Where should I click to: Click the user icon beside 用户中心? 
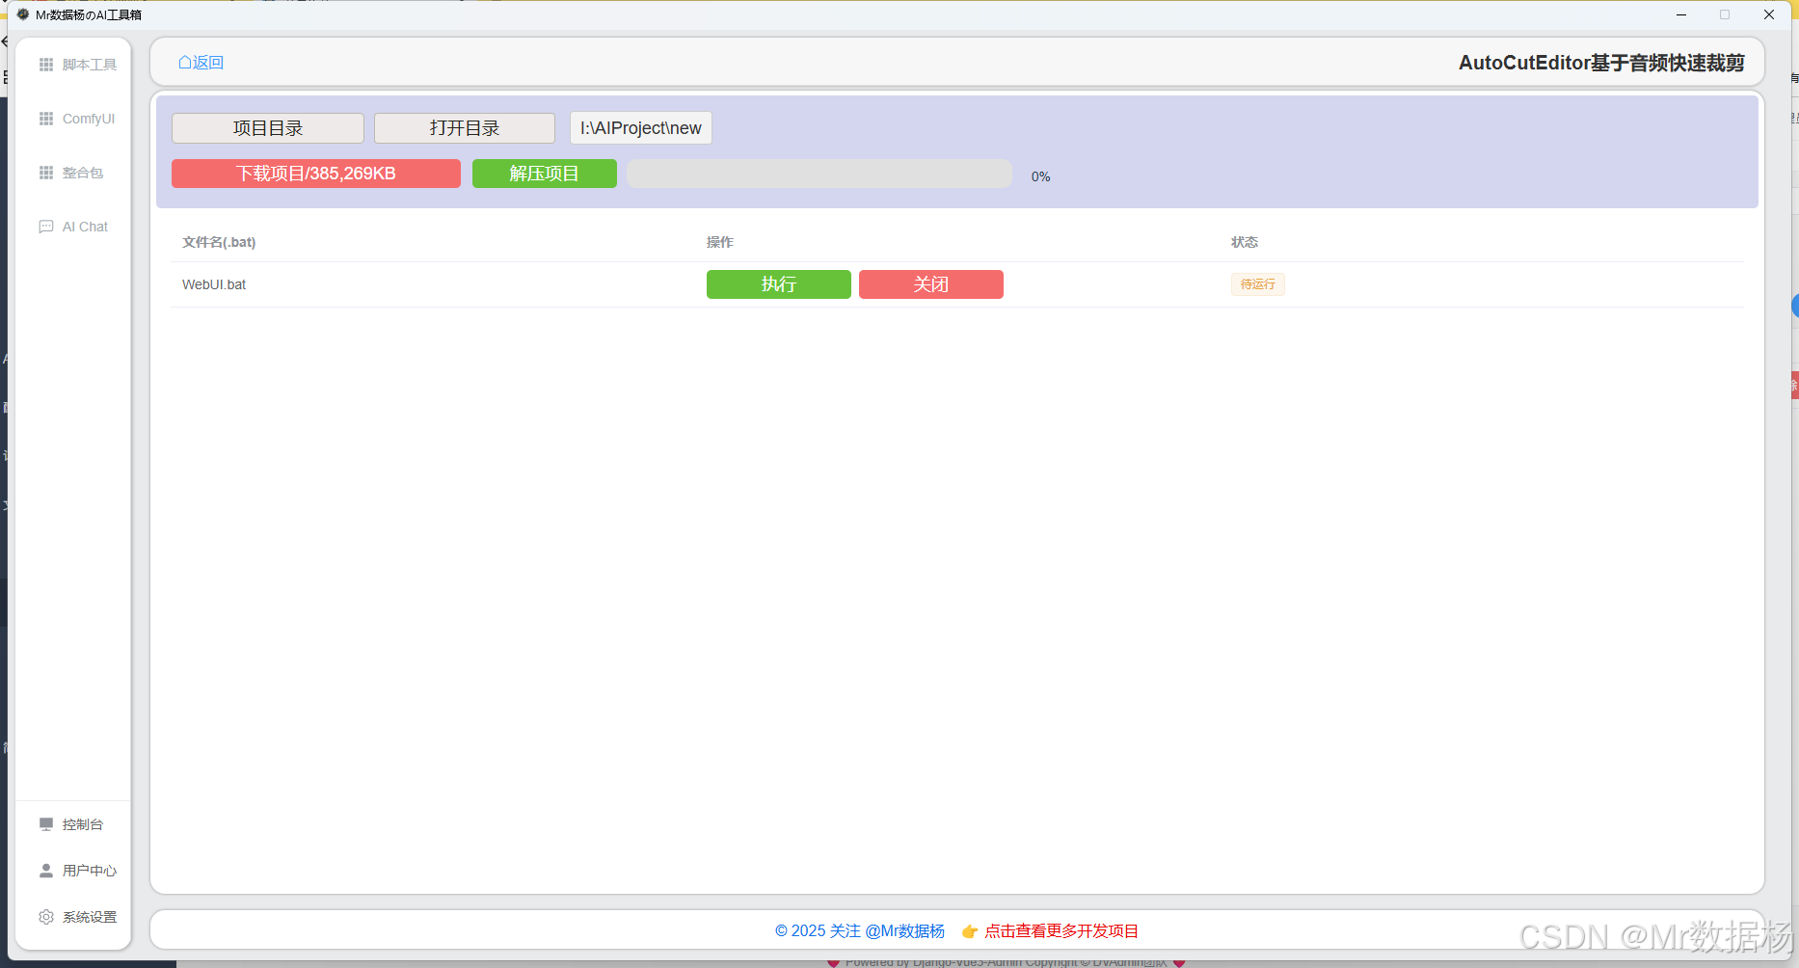coord(46,871)
